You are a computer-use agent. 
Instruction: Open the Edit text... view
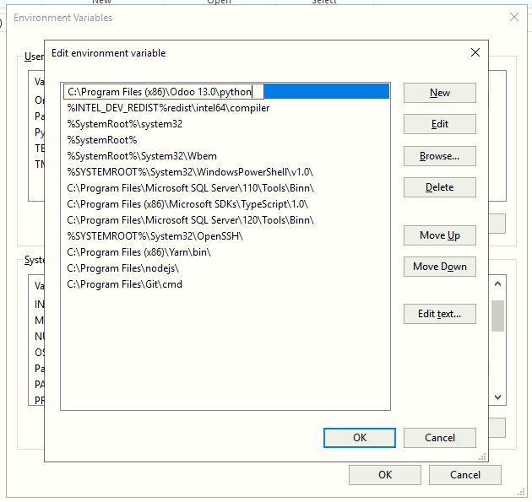pos(439,314)
